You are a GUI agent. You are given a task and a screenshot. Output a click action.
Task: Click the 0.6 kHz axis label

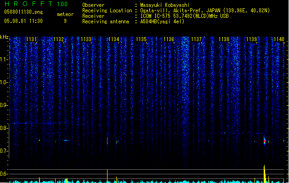[4, 174]
